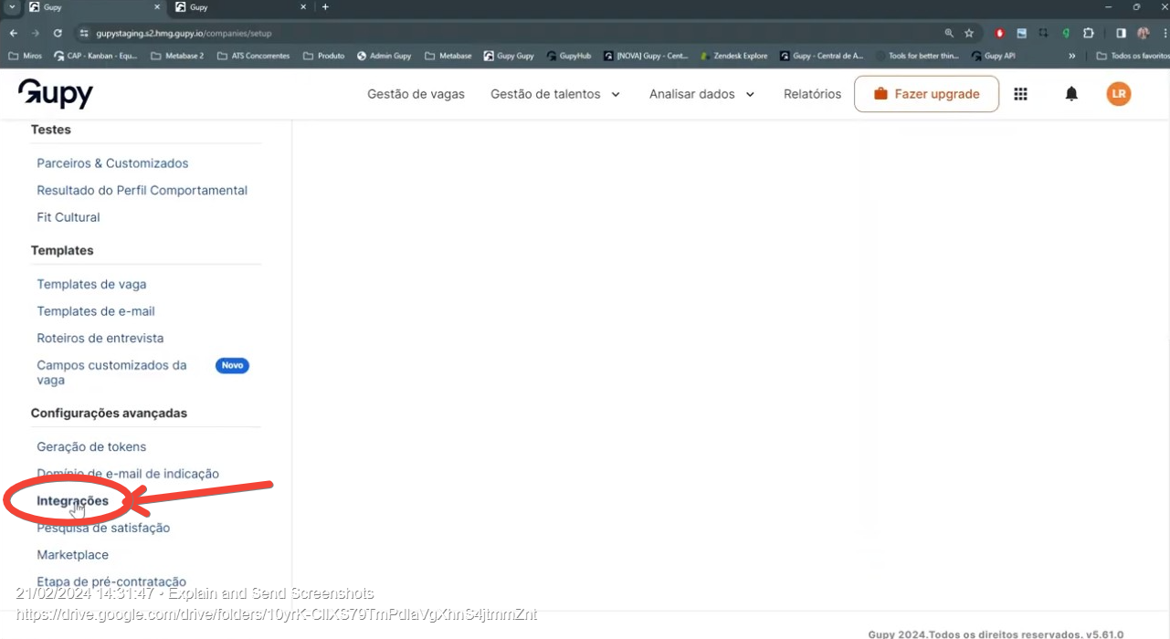
Task: Click the address bar URL field
Action: coord(511,33)
